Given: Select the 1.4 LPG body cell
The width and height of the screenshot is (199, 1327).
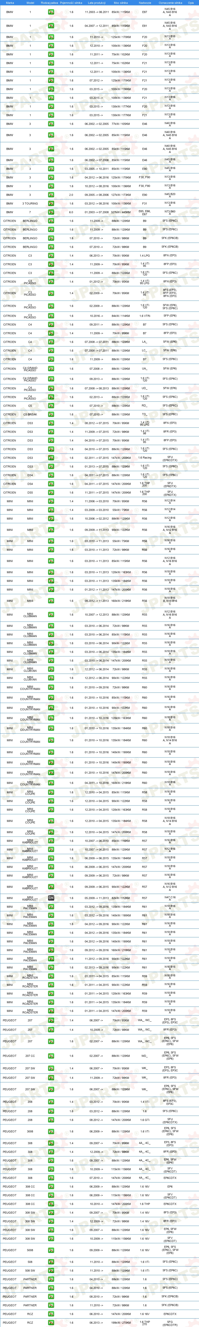Looking at the screenshot, I should (x=145, y=256).
